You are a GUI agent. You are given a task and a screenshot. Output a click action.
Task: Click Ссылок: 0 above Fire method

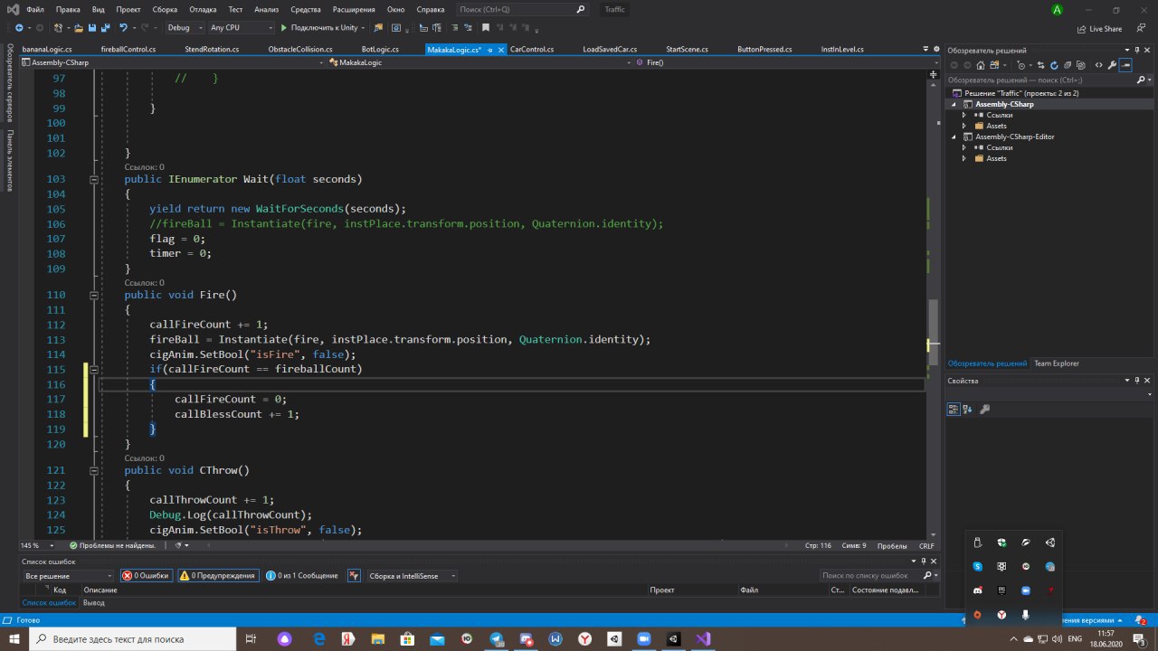145,283
